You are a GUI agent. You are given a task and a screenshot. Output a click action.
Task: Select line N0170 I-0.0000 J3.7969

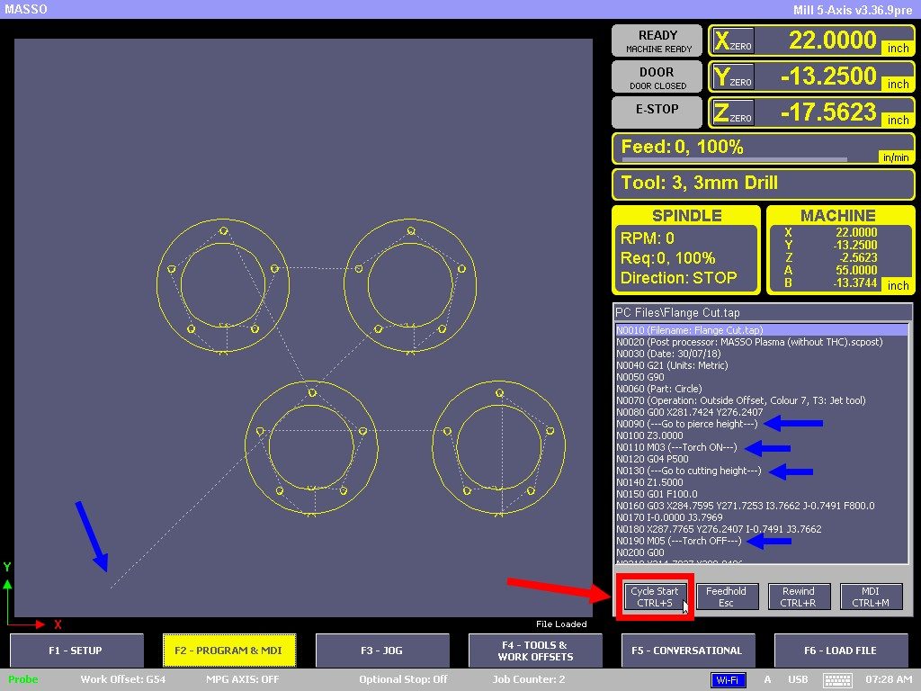762,517
